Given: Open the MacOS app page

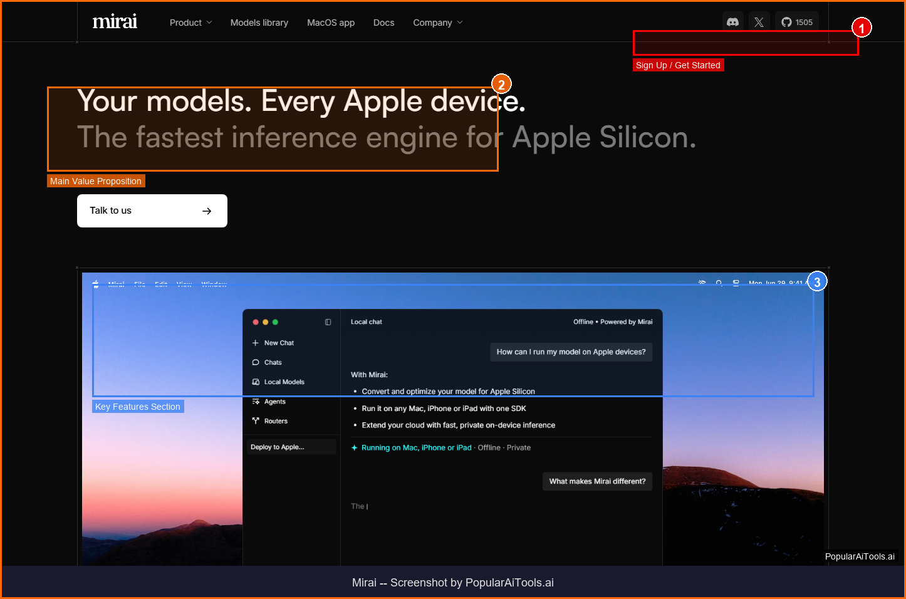Looking at the screenshot, I should pos(330,23).
